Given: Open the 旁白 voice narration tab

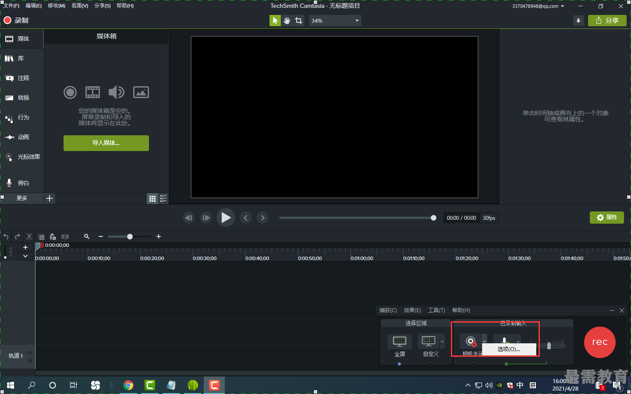Looking at the screenshot, I should 22,183.
